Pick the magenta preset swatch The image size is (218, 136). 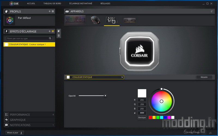(x=169, y=118)
